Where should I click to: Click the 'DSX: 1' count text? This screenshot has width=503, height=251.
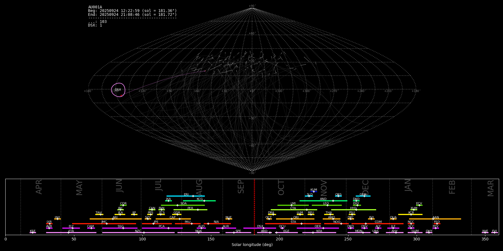point(95,25)
